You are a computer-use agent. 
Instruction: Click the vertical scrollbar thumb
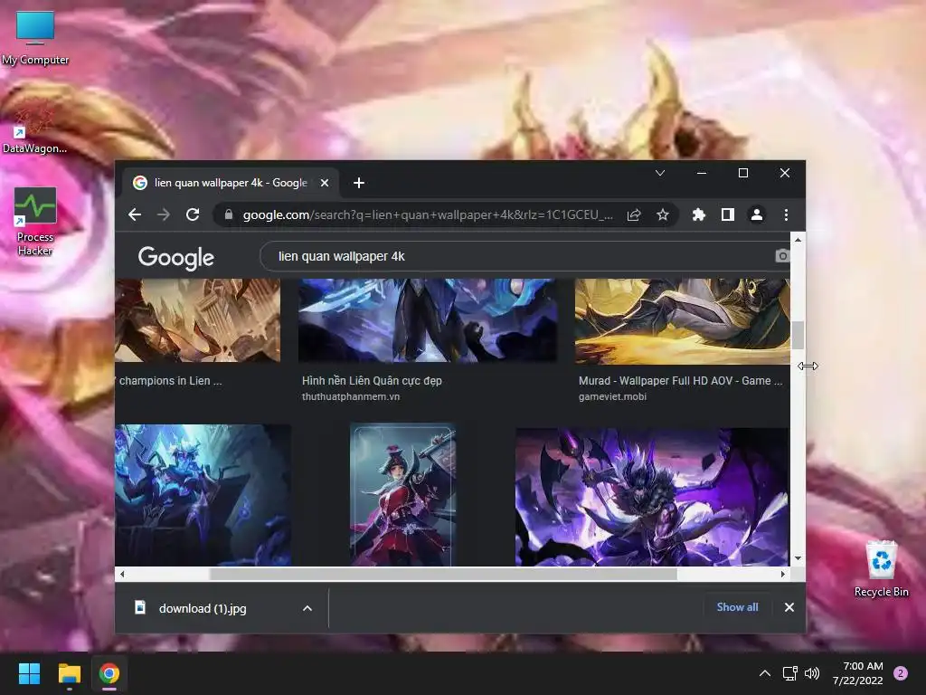(x=798, y=335)
